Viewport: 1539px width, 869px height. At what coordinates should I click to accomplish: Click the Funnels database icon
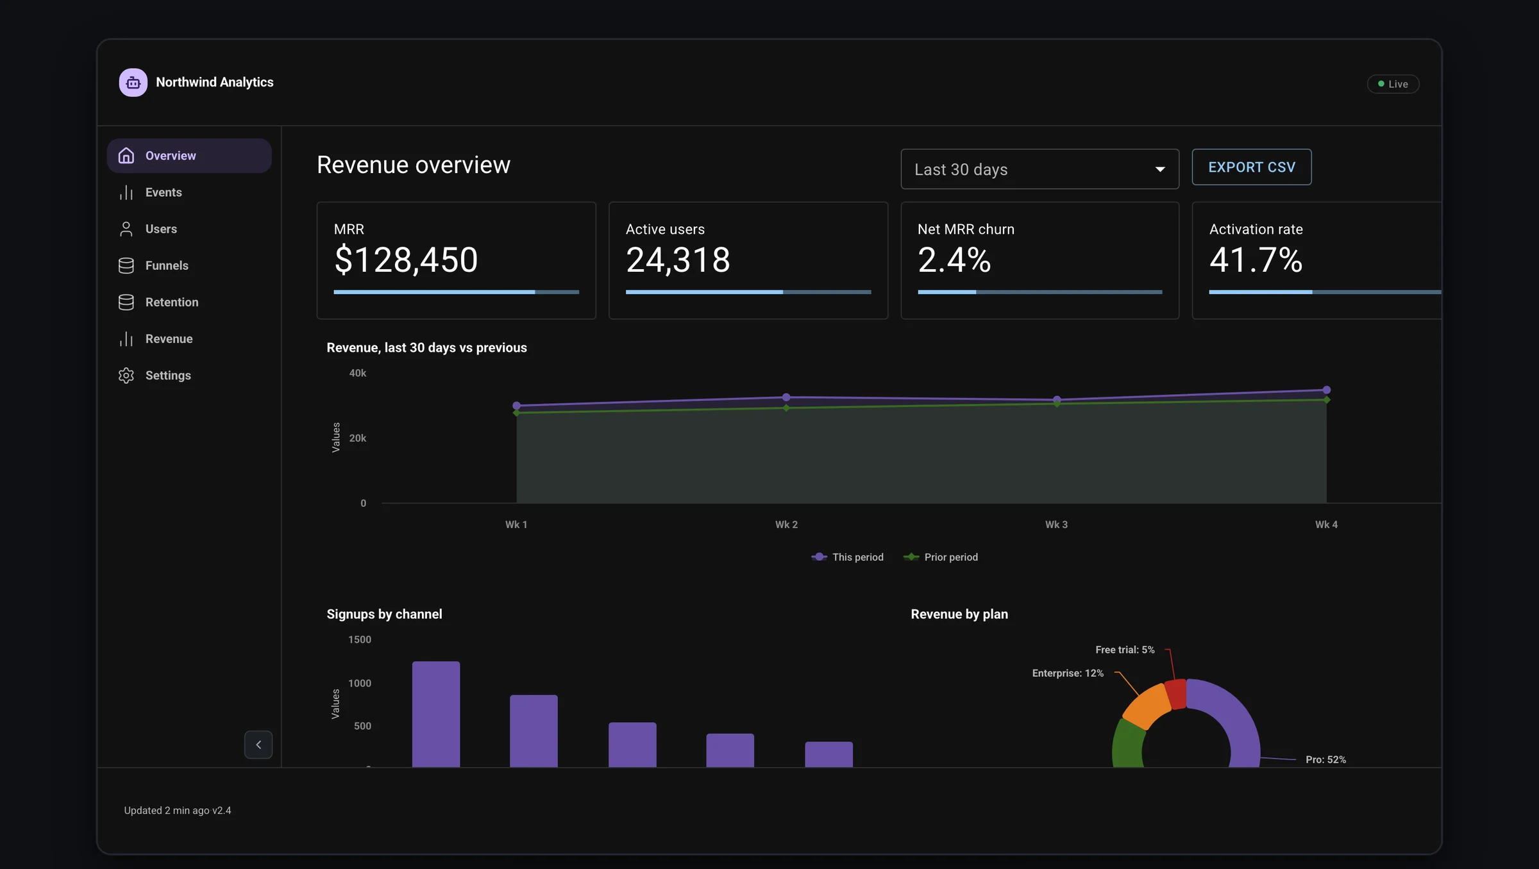coord(126,265)
